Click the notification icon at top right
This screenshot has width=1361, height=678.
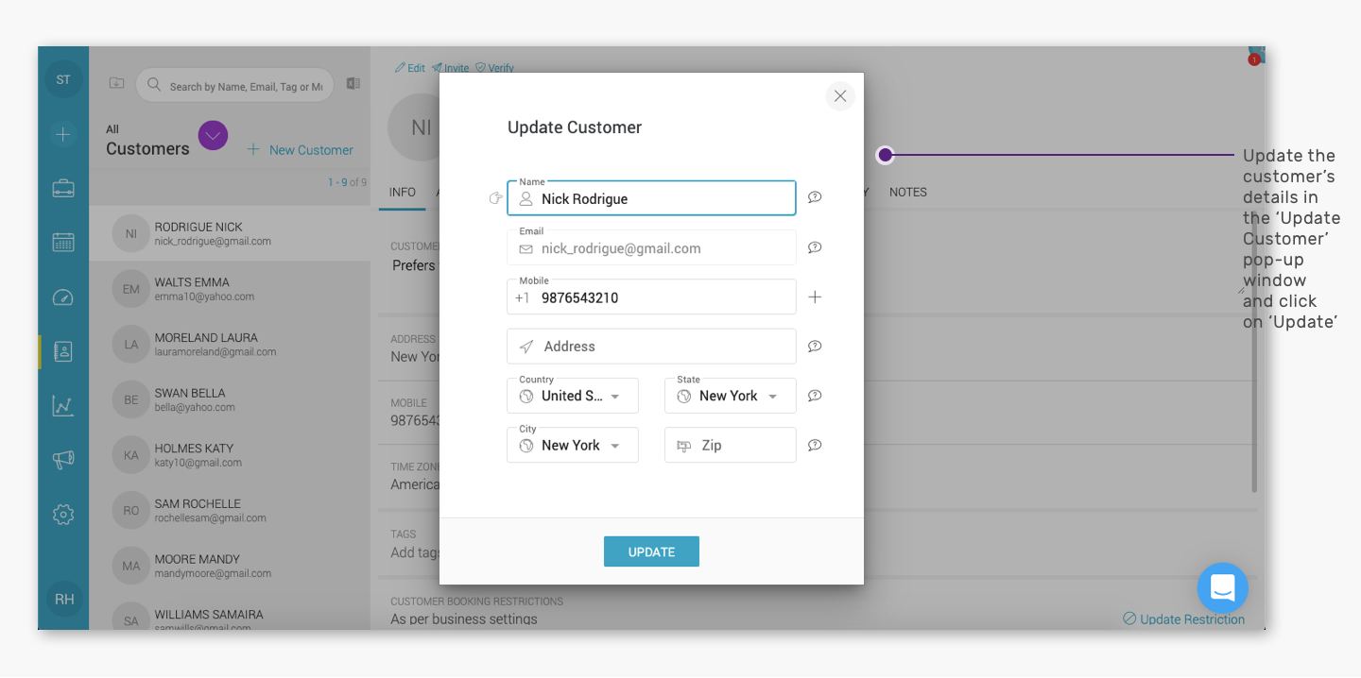coord(1255,57)
